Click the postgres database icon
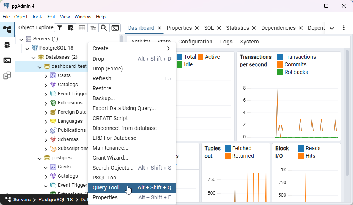 [47, 158]
